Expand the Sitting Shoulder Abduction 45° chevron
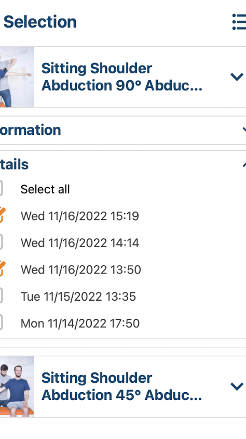 coord(237,386)
